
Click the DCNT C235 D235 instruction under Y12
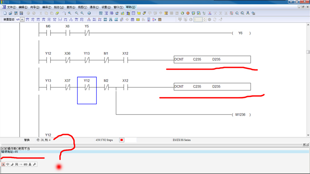[x=212, y=59]
